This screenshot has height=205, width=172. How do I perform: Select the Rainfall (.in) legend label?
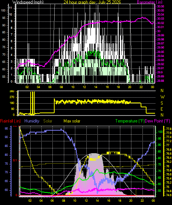pyautogui.click(x=10, y=121)
